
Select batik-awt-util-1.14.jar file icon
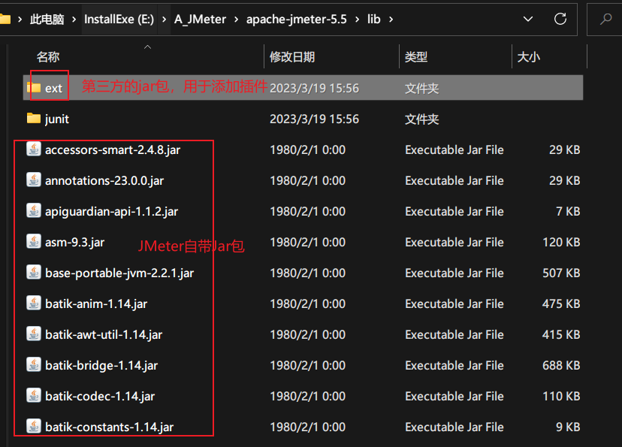[x=34, y=334]
